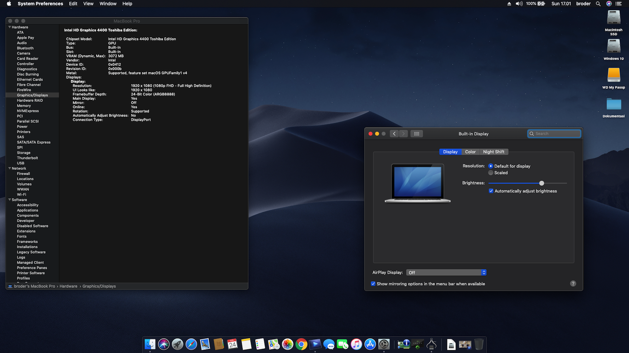Select Thunderbolt in the sidebar
The width and height of the screenshot is (629, 353).
(28, 158)
